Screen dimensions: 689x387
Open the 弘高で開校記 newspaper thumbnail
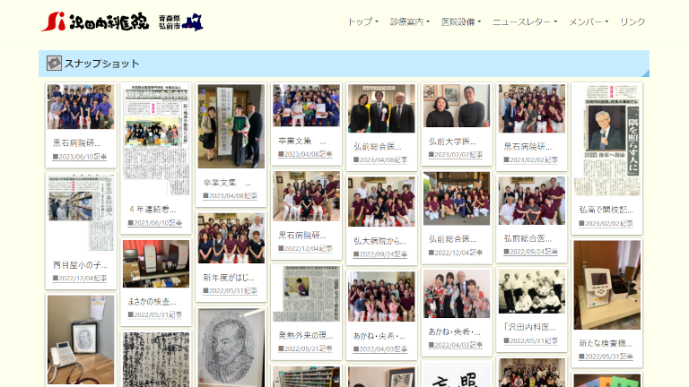[606, 140]
